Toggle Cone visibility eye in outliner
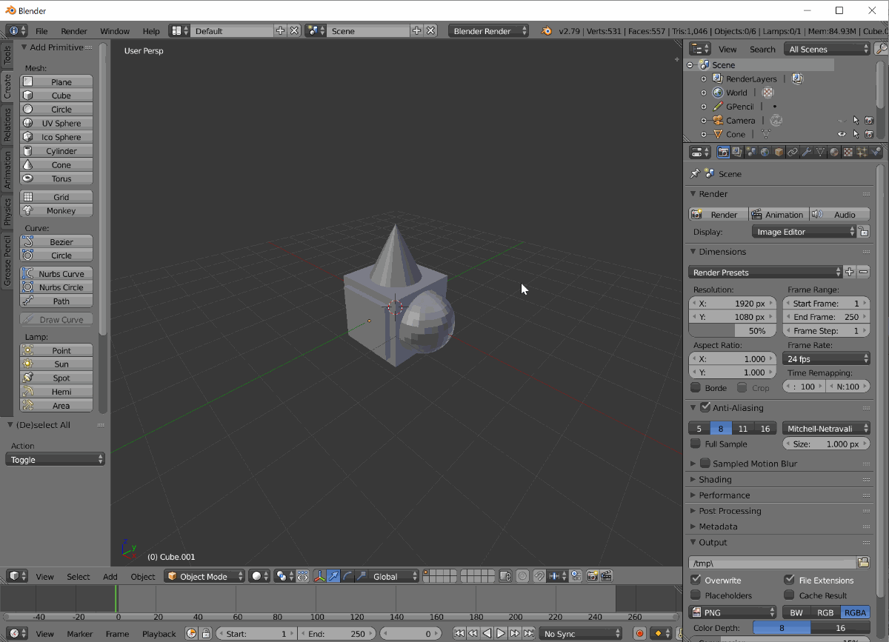 (842, 134)
